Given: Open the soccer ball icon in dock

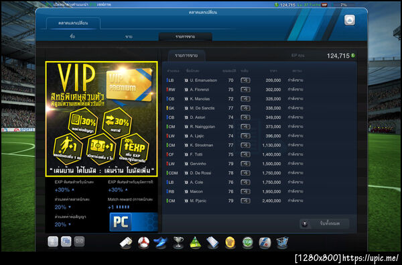Looking at the screenshot, I should point(143,242).
